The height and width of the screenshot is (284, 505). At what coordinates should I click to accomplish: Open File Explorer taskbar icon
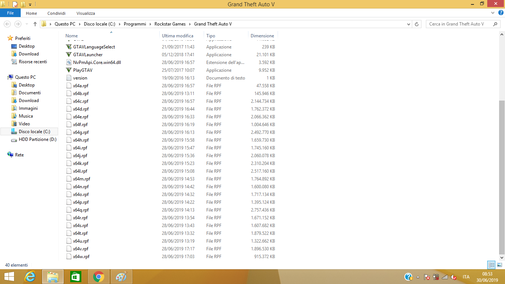pyautogui.click(x=53, y=277)
